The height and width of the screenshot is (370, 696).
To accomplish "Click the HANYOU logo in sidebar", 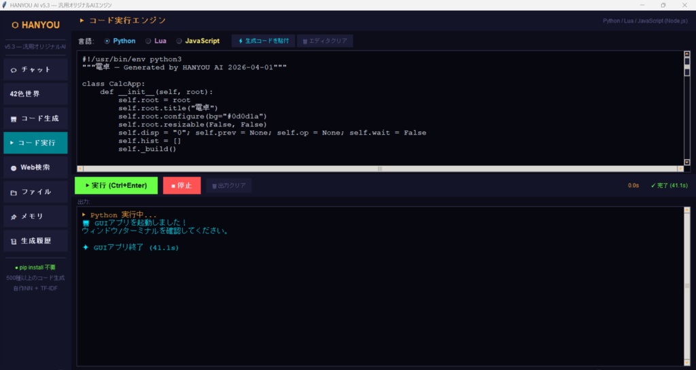I will [x=35, y=25].
